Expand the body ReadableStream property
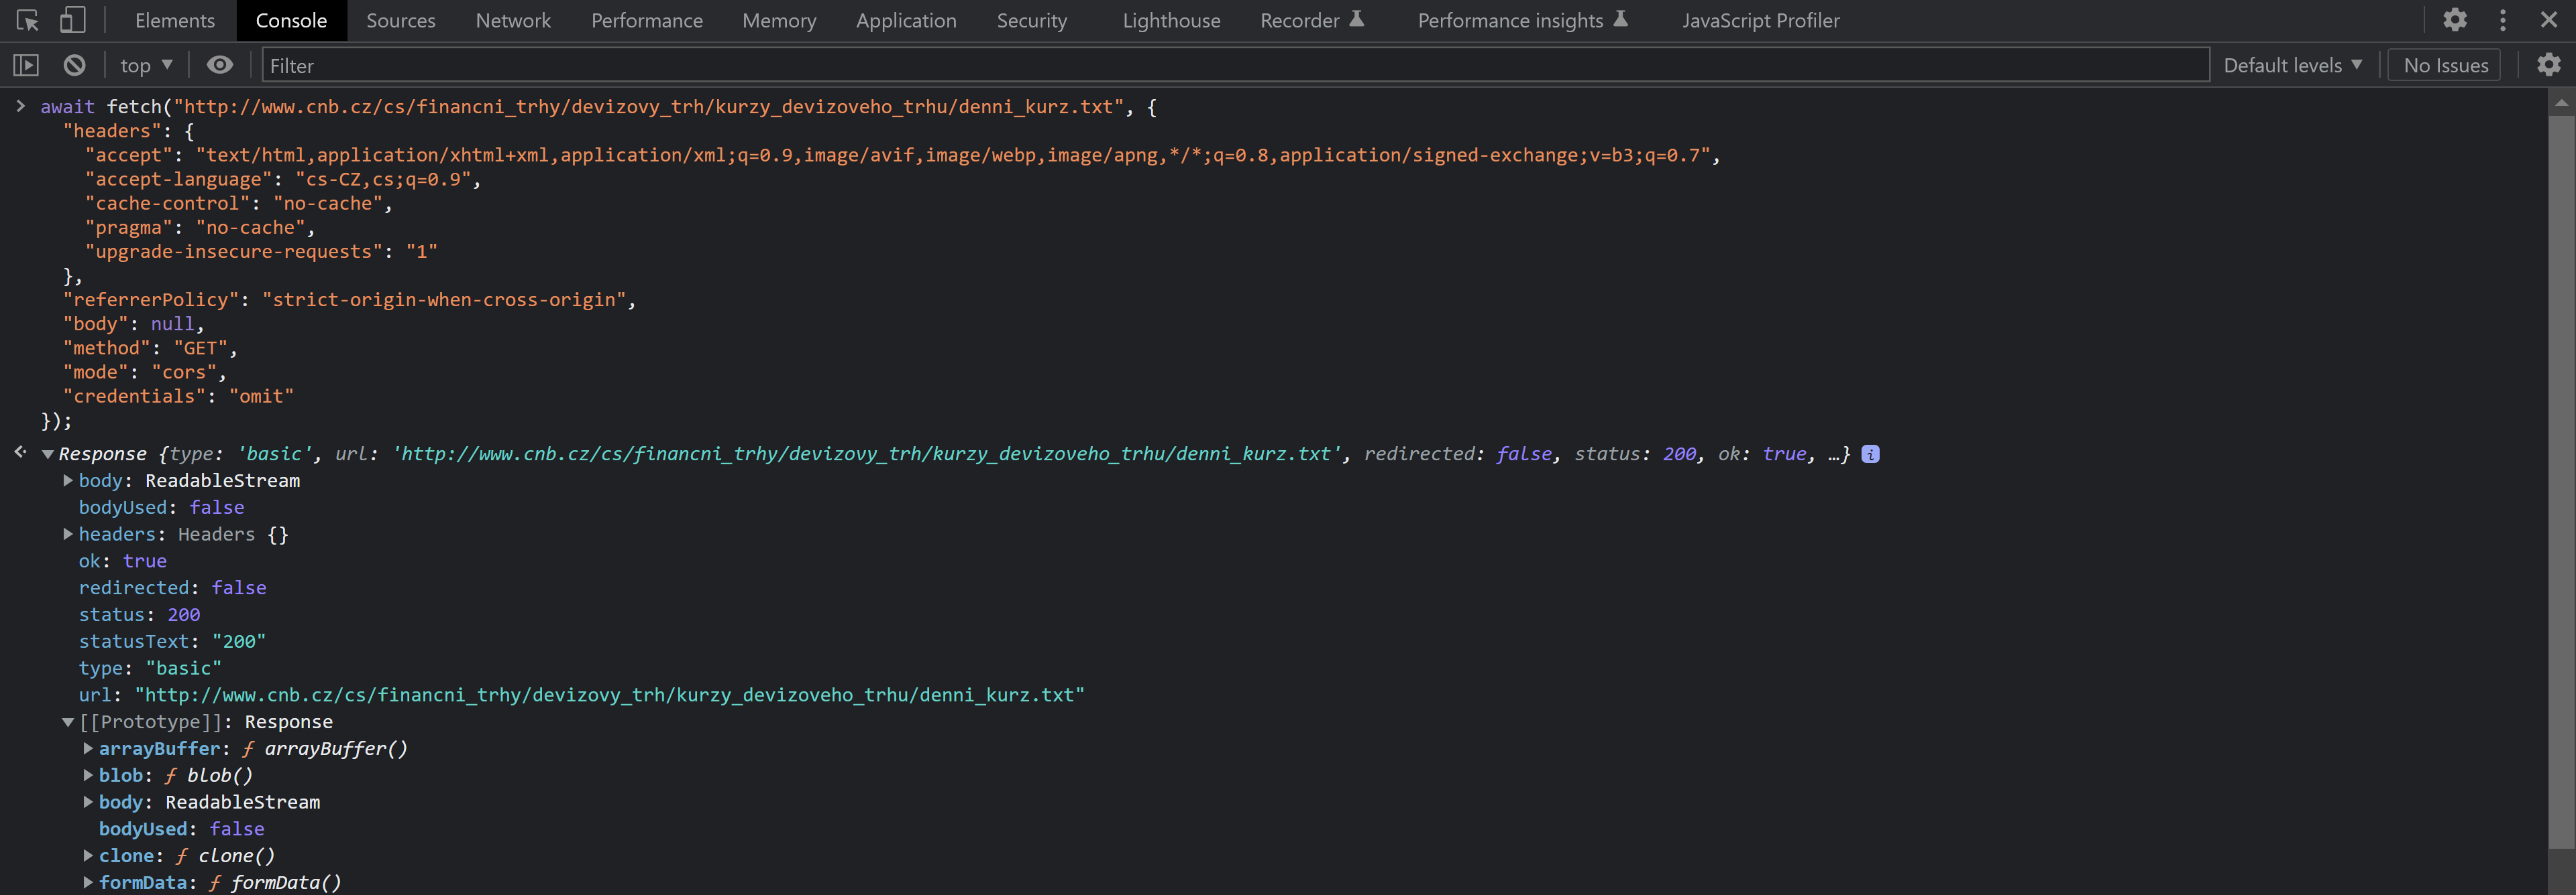The height and width of the screenshot is (895, 2576). [x=67, y=480]
